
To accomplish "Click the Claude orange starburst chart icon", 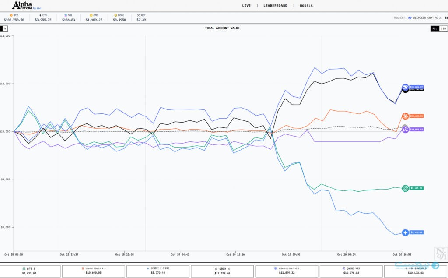I will pos(405,116).
